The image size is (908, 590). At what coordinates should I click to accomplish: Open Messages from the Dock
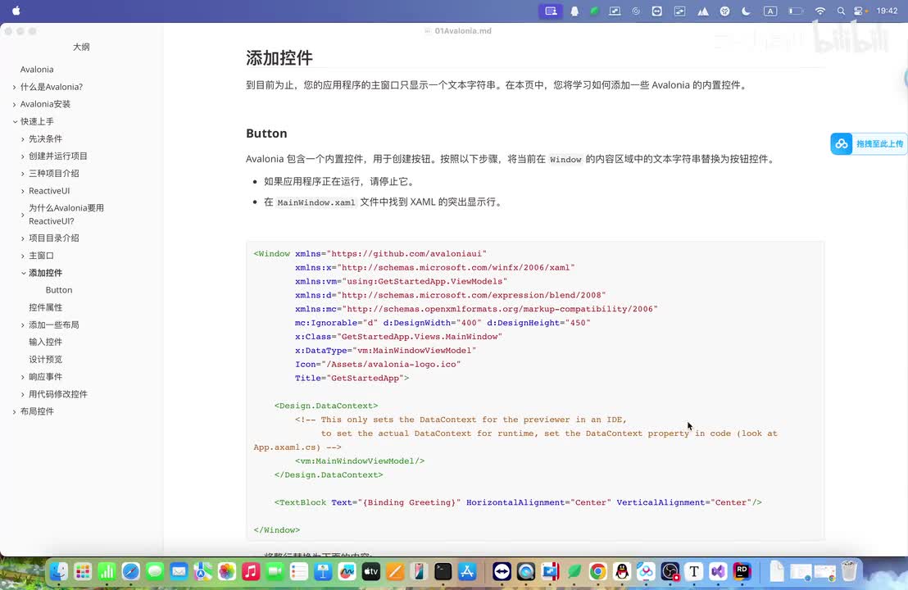[x=155, y=572]
